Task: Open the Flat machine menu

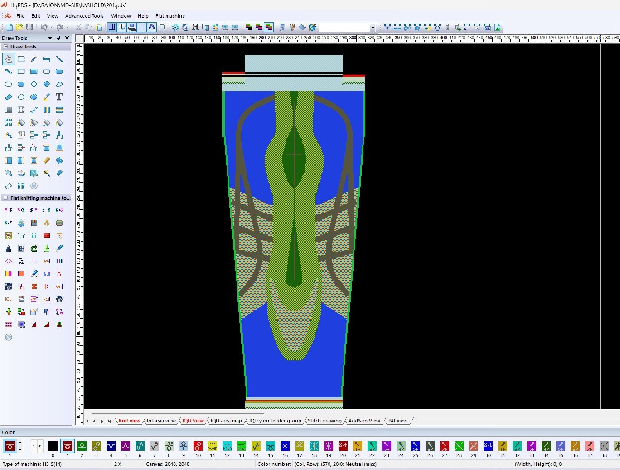Action: 170,16
